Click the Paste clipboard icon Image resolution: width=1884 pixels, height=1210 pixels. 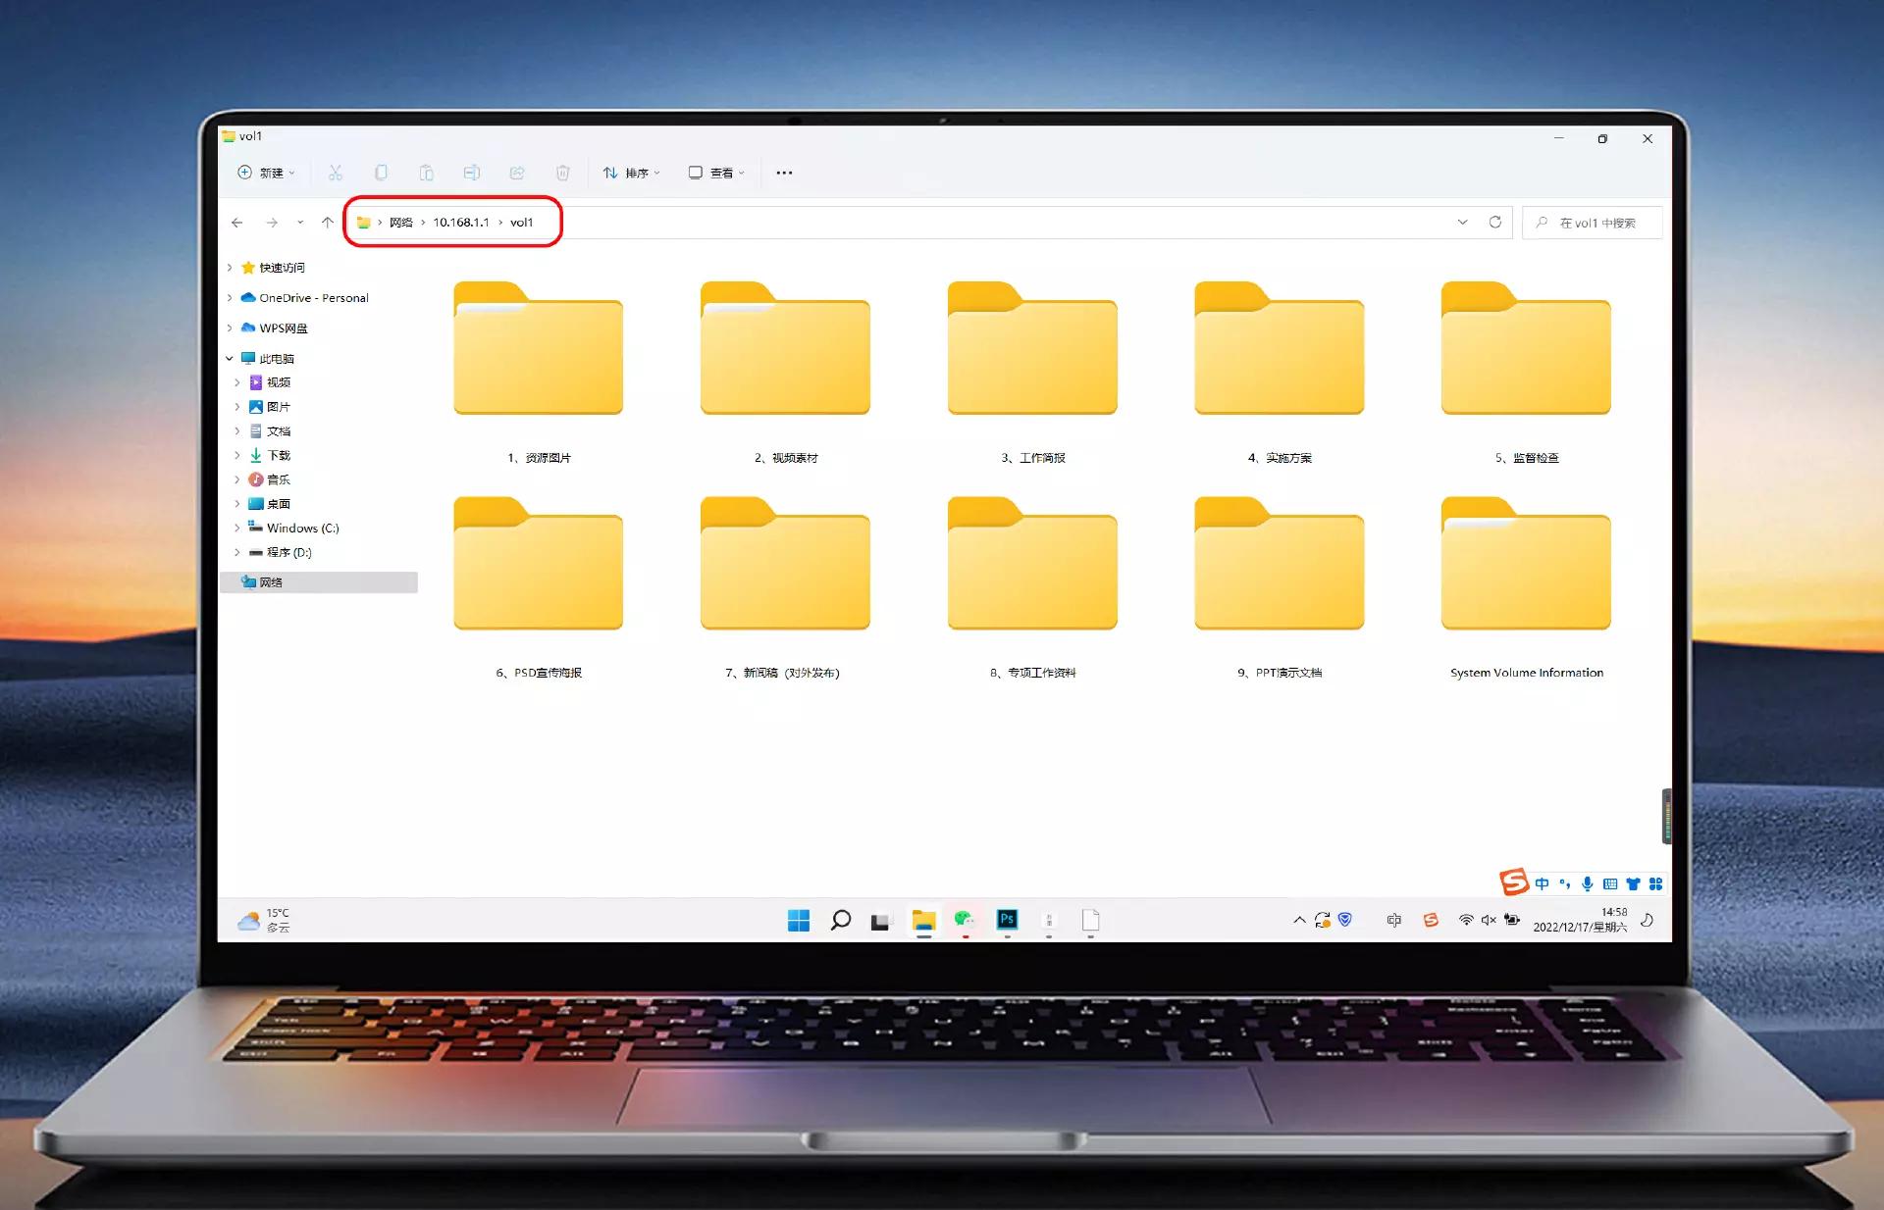[x=426, y=173]
